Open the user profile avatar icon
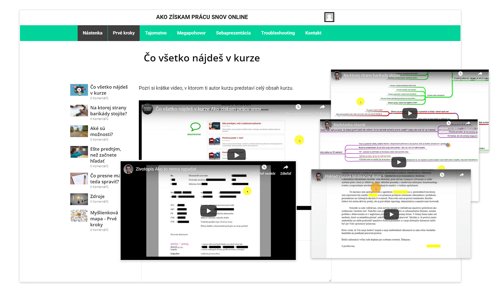 (329, 17)
